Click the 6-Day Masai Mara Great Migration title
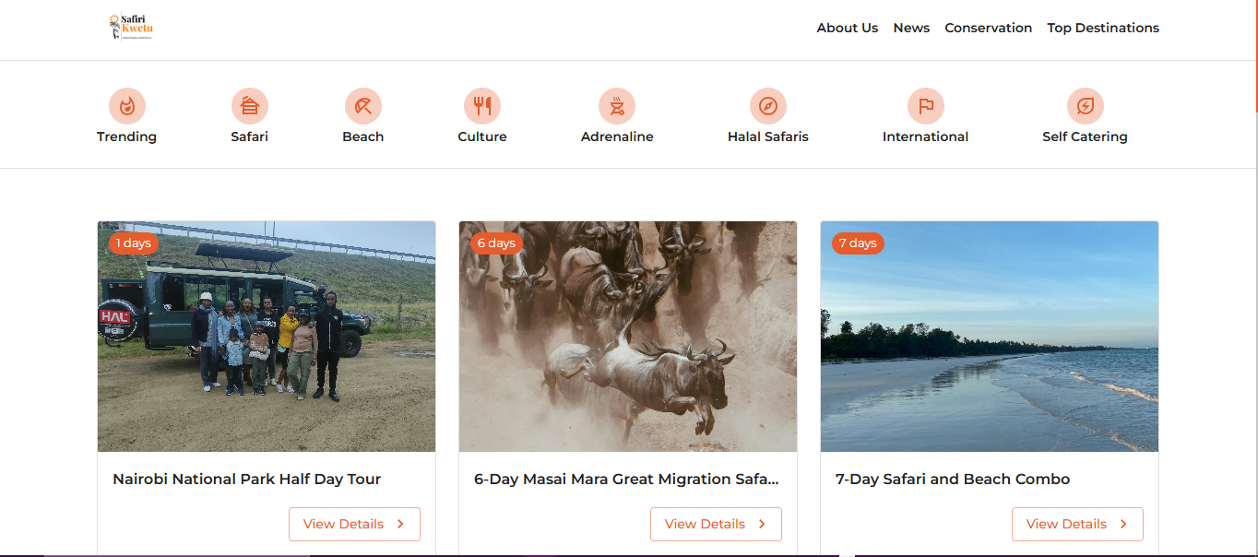The image size is (1258, 557). click(627, 480)
